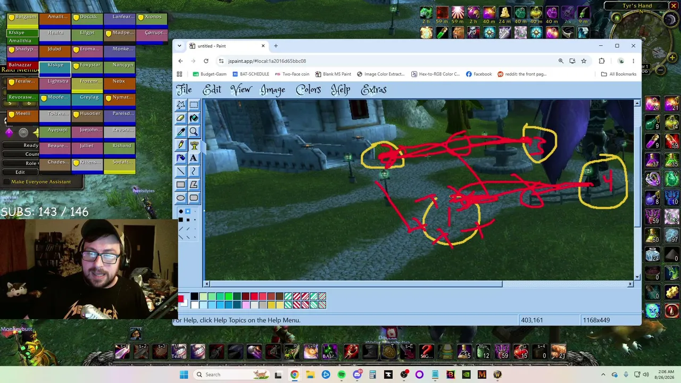This screenshot has height=383, width=681.
Task: Open Spotify from the taskbar
Action: coord(342,374)
